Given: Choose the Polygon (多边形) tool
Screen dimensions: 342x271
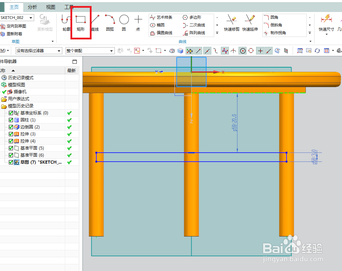Looking at the screenshot, I should tap(192, 17).
